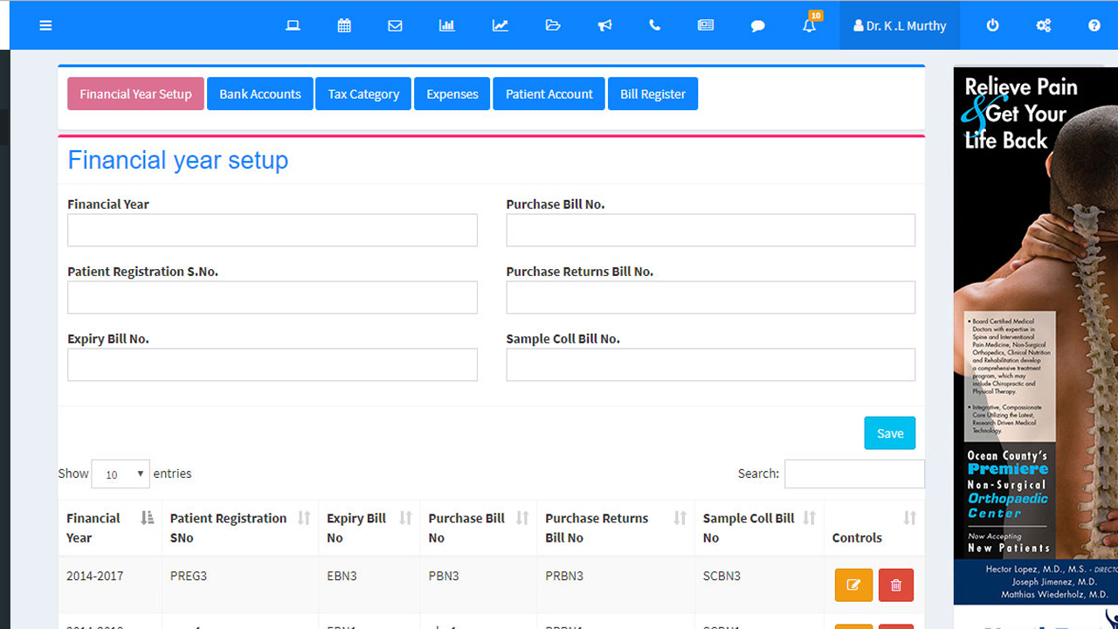
Task: Edit the 2014-2017 row
Action: [x=853, y=585]
